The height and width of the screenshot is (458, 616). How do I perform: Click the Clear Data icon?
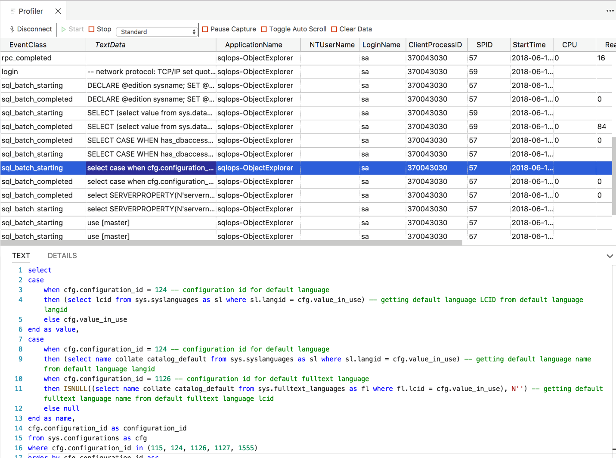coord(334,29)
